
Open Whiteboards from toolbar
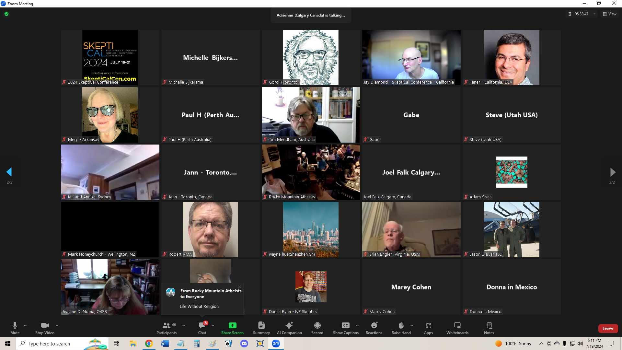(457, 326)
